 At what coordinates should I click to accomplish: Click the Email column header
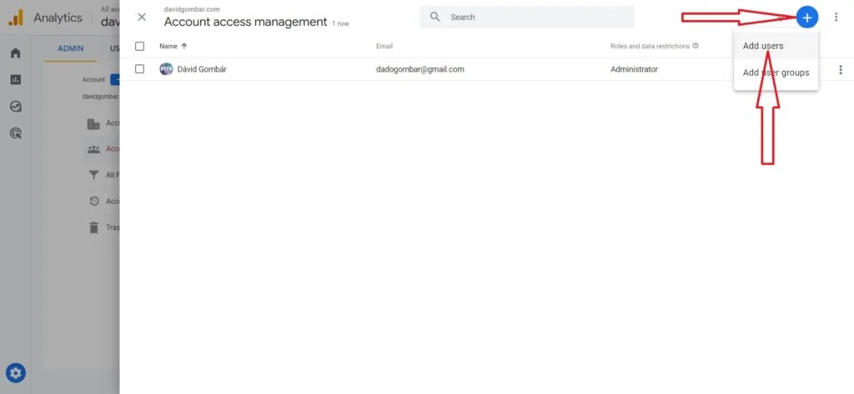coord(384,47)
